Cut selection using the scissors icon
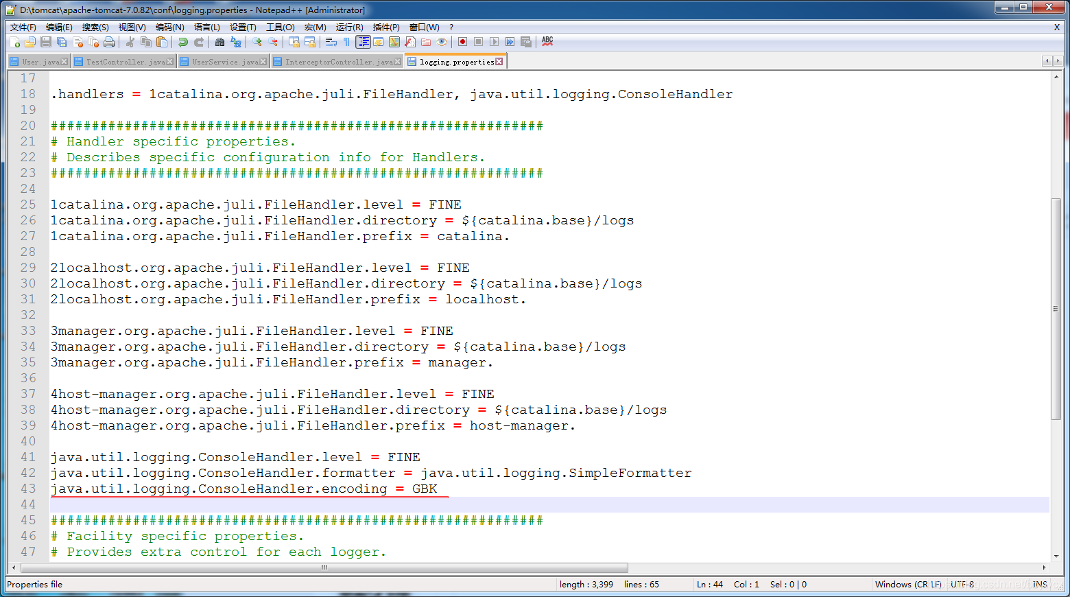The width and height of the screenshot is (1070, 597). coord(130,42)
